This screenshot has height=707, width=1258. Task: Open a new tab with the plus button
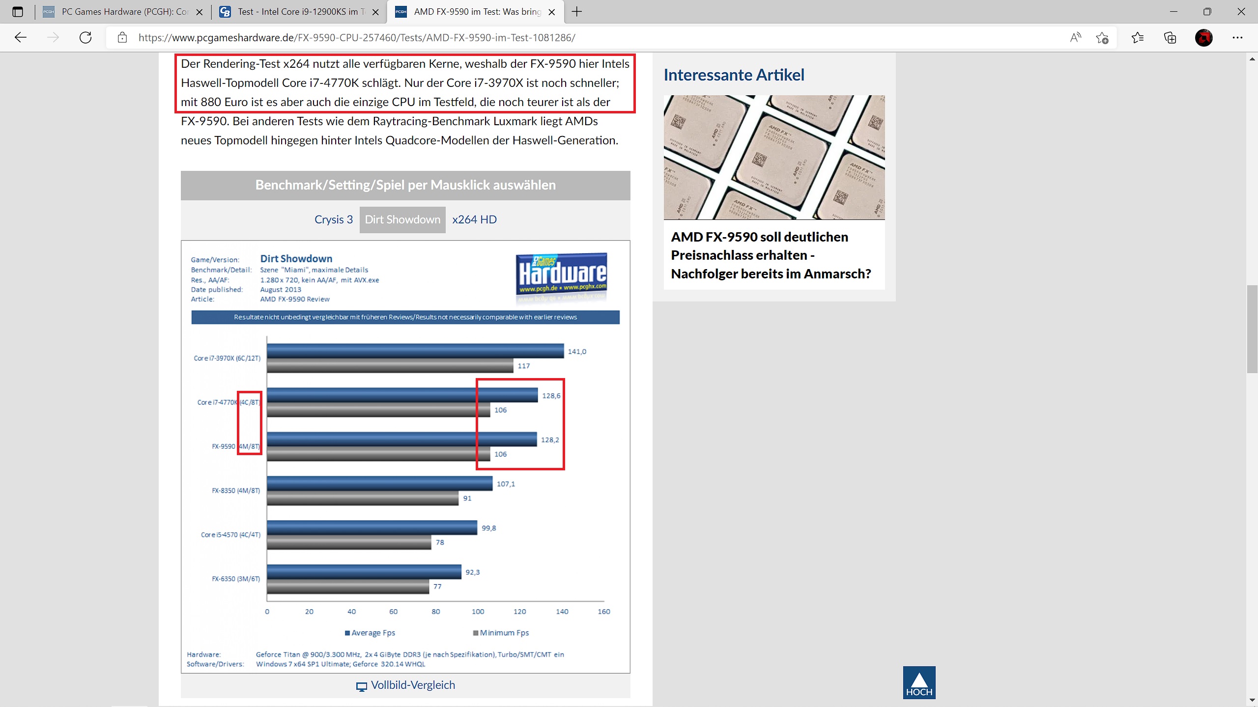pos(577,12)
